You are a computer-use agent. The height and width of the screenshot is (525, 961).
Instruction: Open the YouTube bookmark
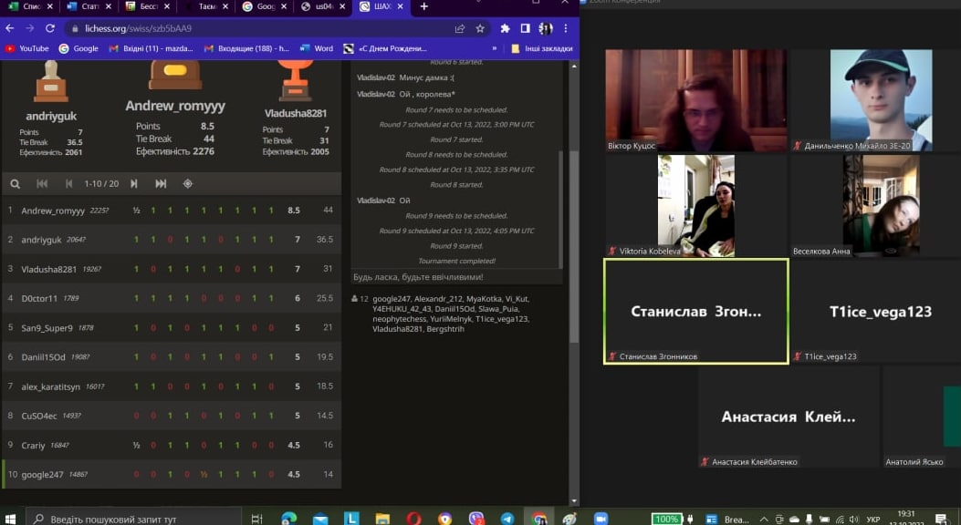coord(27,48)
